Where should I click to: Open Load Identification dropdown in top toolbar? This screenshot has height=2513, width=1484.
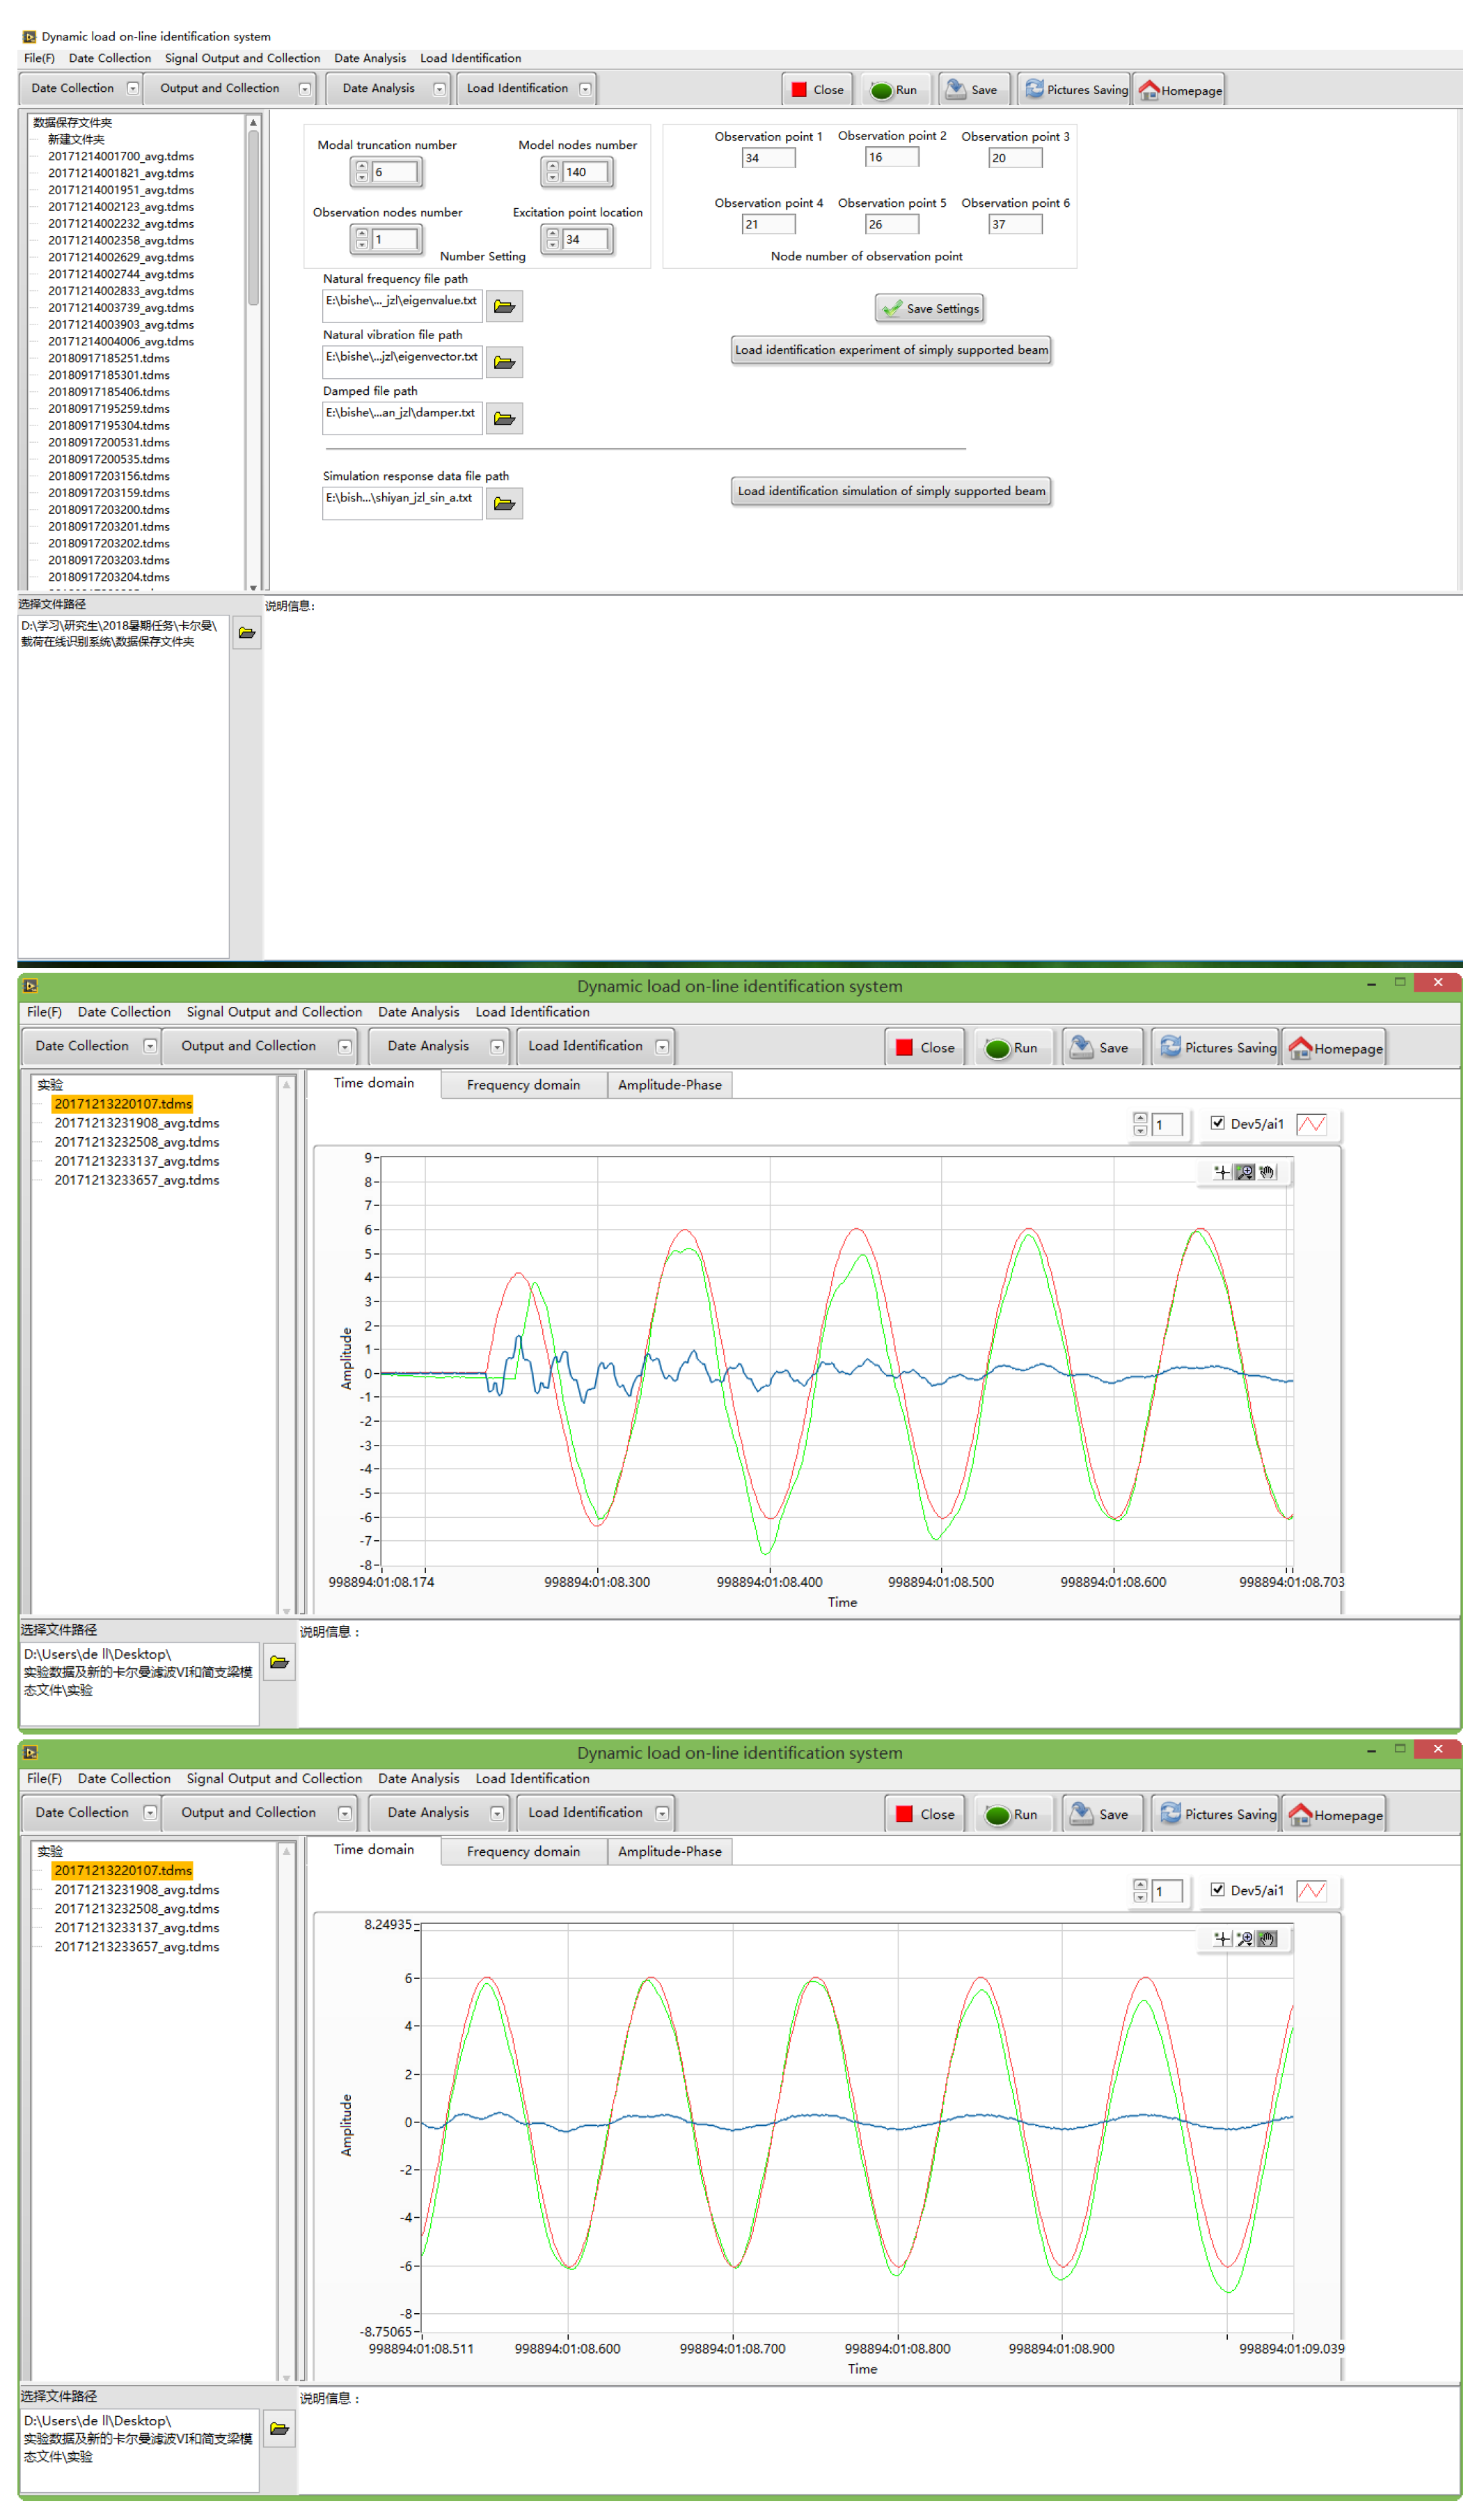585,89
